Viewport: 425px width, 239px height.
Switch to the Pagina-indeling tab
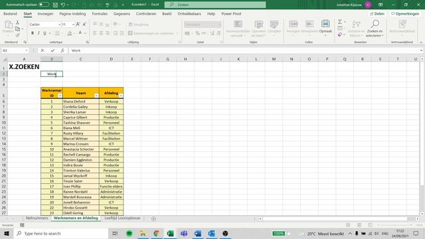point(72,13)
